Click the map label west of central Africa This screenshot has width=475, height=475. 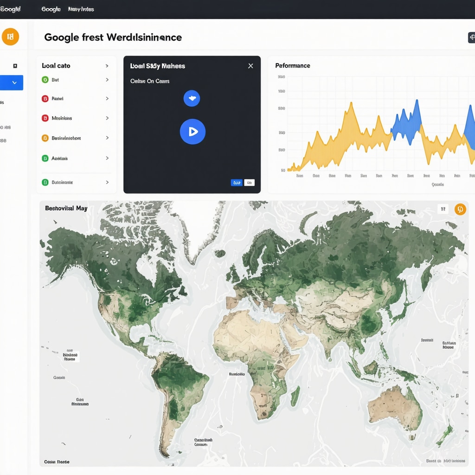(x=237, y=374)
